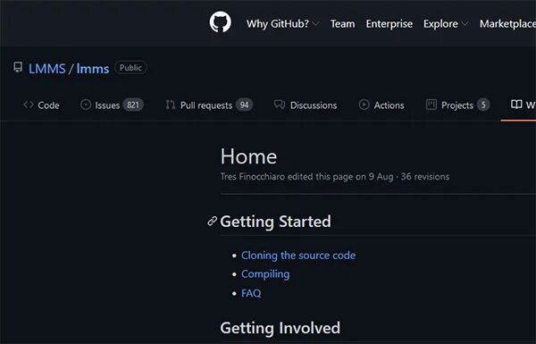Click the Getting Involved heading
536x344 pixels.
(x=281, y=328)
